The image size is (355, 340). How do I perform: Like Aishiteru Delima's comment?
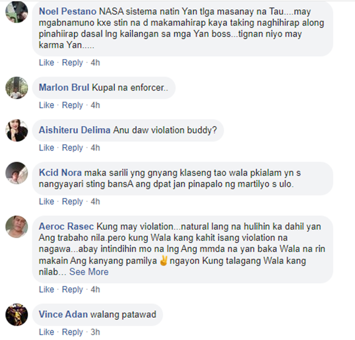click(x=46, y=148)
